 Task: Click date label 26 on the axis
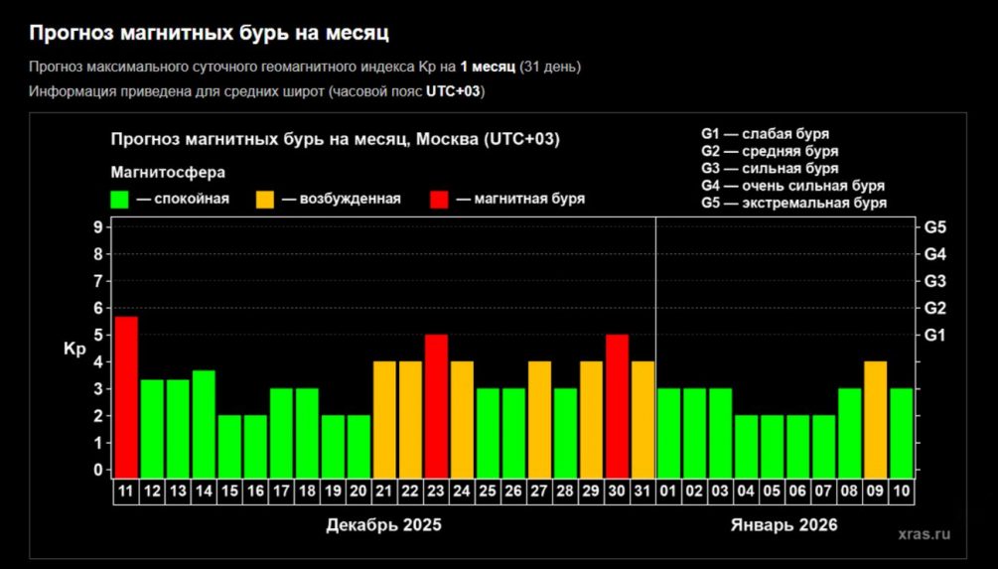pos(513,492)
